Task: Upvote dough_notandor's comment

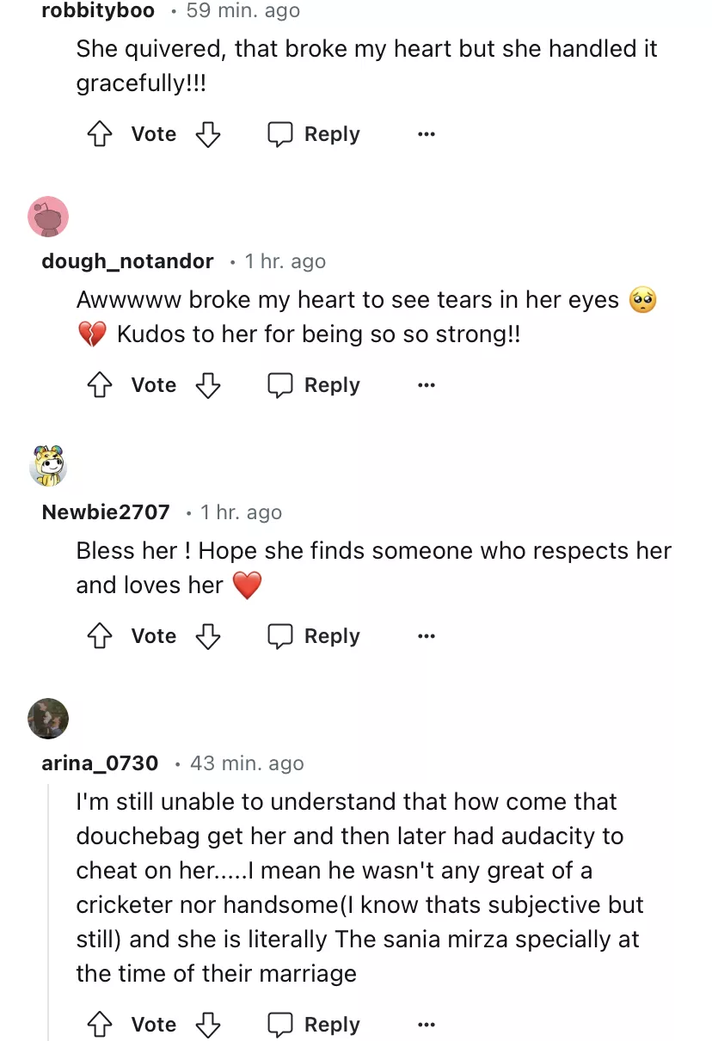Action: 101,385
